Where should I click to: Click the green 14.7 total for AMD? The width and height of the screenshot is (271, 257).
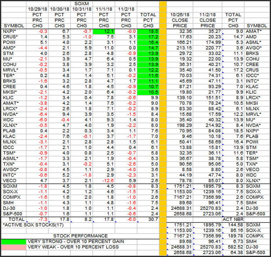pos(148,48)
